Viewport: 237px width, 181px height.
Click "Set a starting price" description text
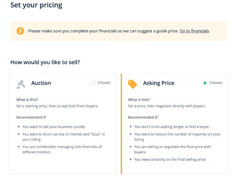point(57,106)
